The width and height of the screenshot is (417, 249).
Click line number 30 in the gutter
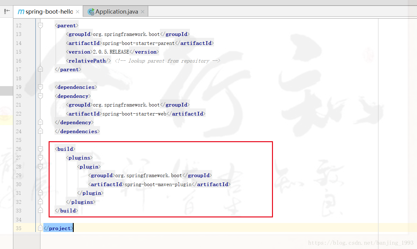tap(19, 184)
